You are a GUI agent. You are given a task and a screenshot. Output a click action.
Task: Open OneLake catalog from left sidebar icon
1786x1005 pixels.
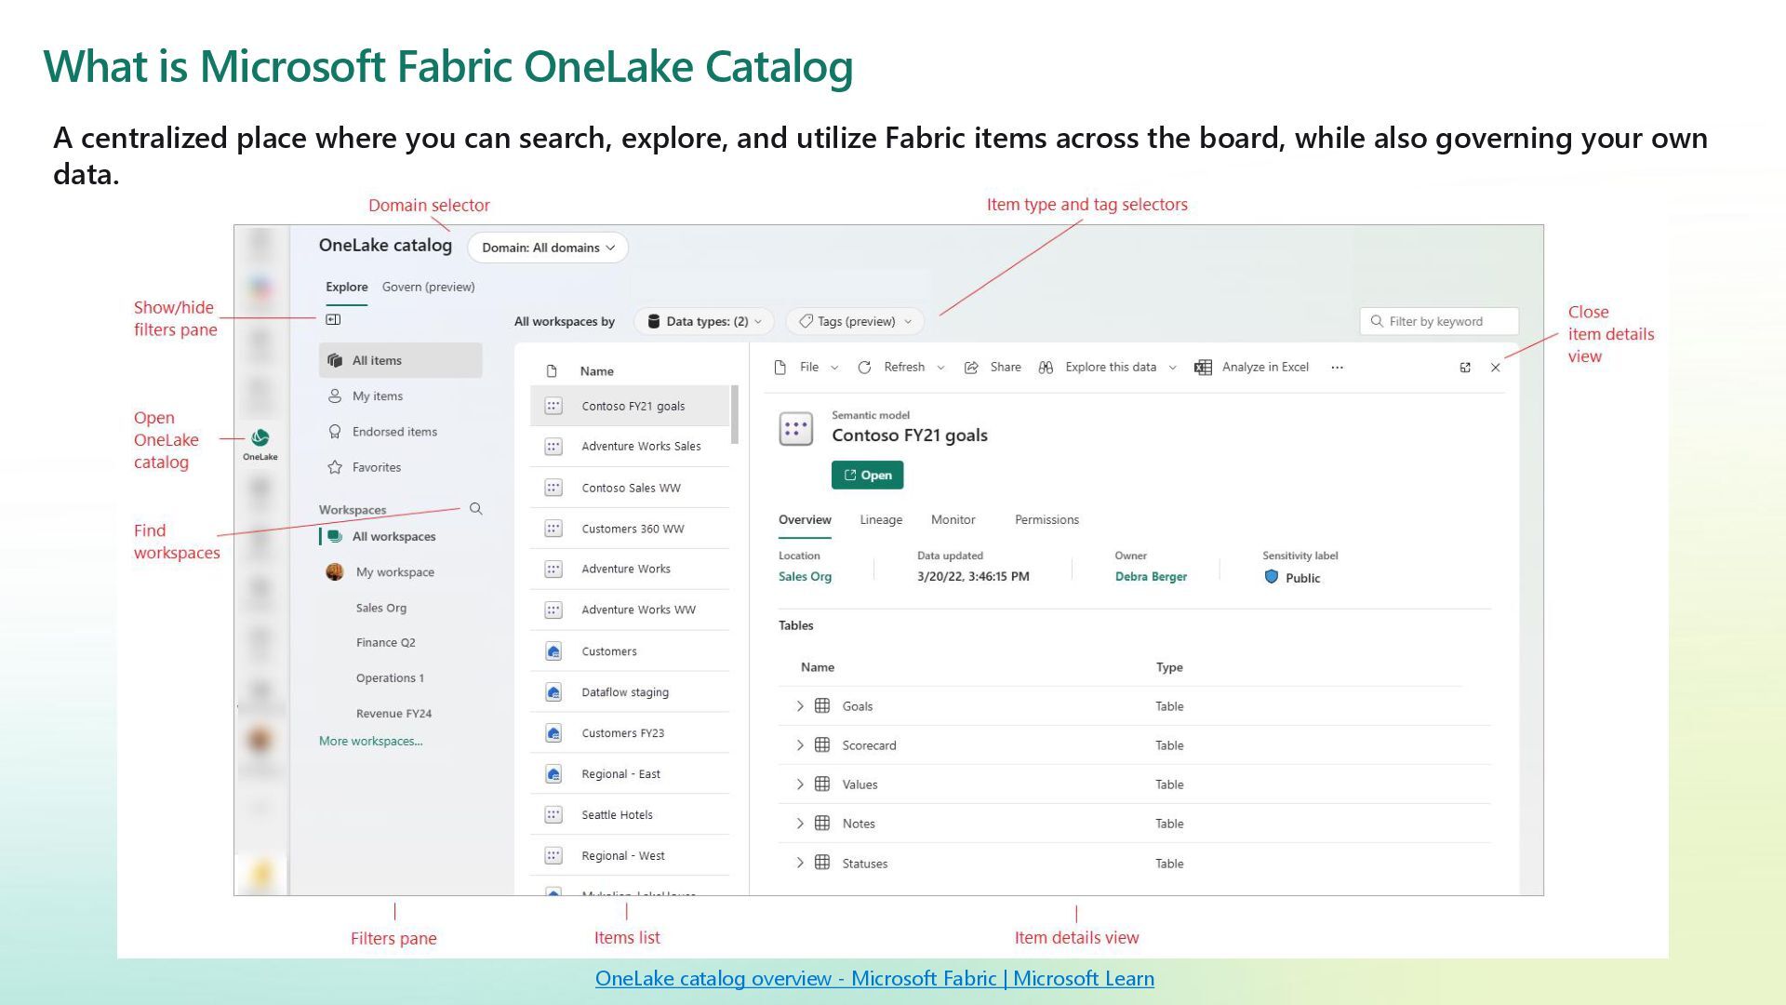point(260,439)
